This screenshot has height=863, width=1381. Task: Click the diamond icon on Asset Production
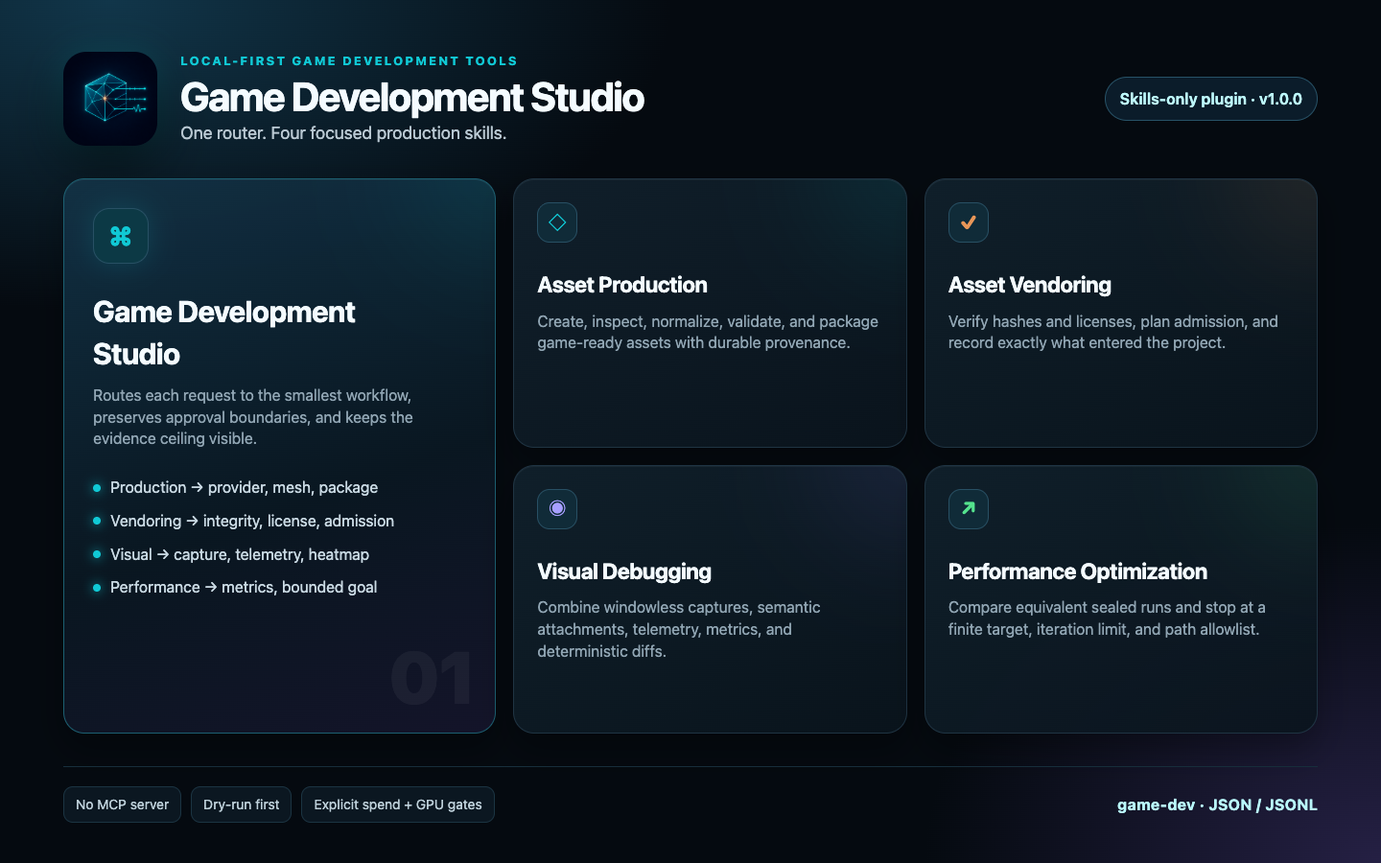point(557,222)
